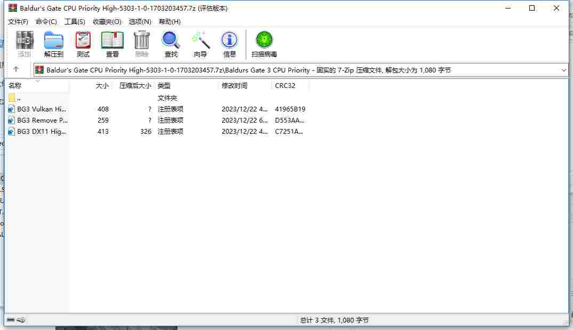Viewport: 573px width, 330px height.
Task: Click the BG3 Remove P... registry file icon
Action: pyautogui.click(x=11, y=120)
